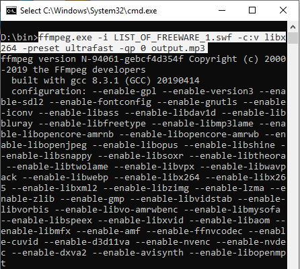The height and width of the screenshot is (269, 300).
Task: Click the --enable-libmysofa flag
Action: pos(232,210)
